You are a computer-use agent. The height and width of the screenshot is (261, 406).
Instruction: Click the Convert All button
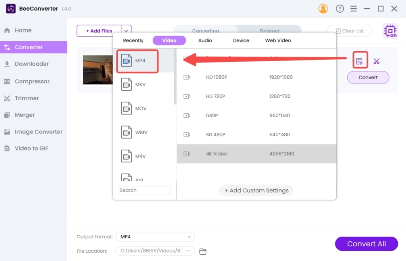(366, 244)
